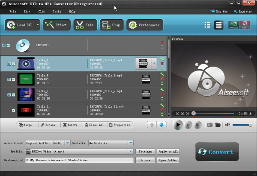Open the Trim scissors tool
The width and height of the screenshot is (257, 176).
[85, 25]
